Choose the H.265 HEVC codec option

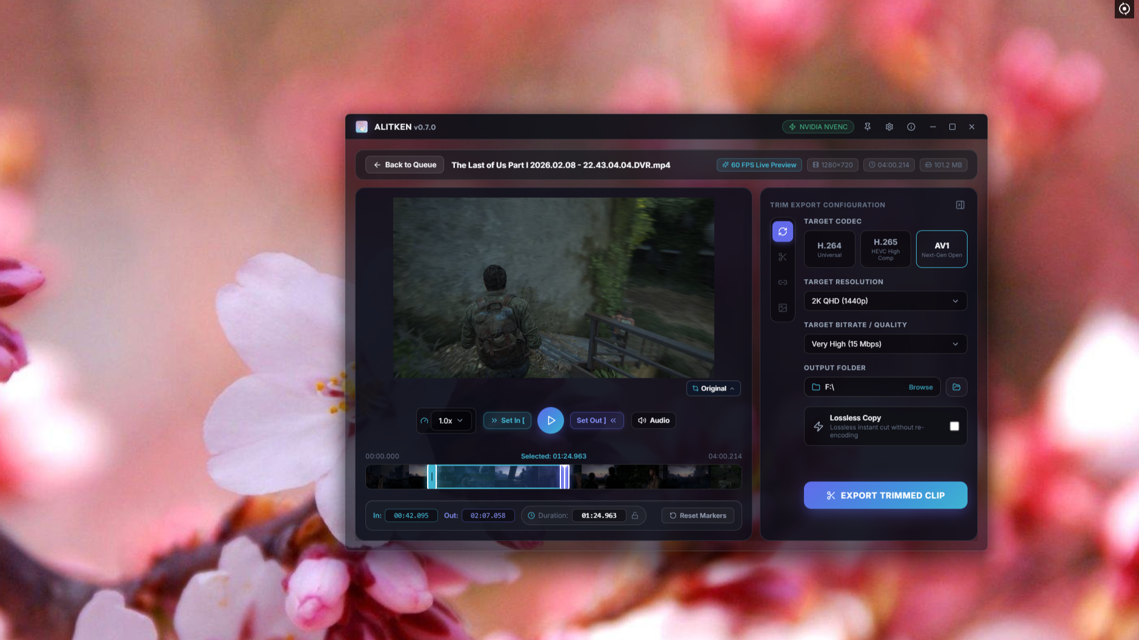886,249
